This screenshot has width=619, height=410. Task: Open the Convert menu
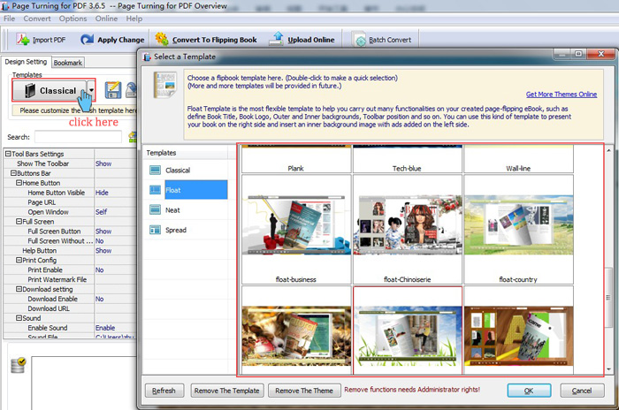point(37,19)
